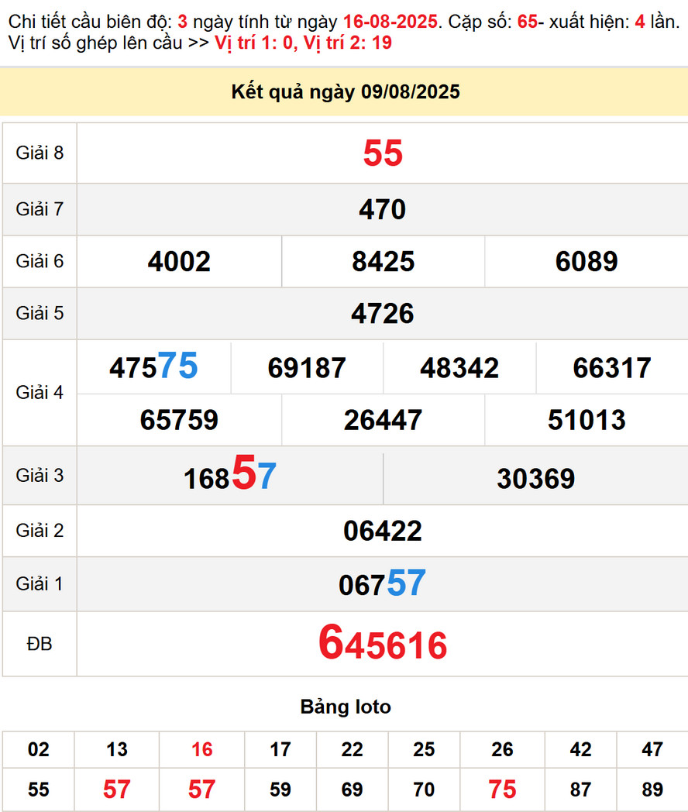Pick Giải 6 number 6089
Screen dimensions: 688x812
587,262
